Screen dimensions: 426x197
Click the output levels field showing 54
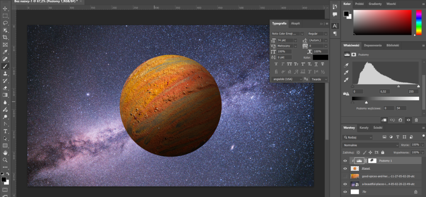[401, 108]
